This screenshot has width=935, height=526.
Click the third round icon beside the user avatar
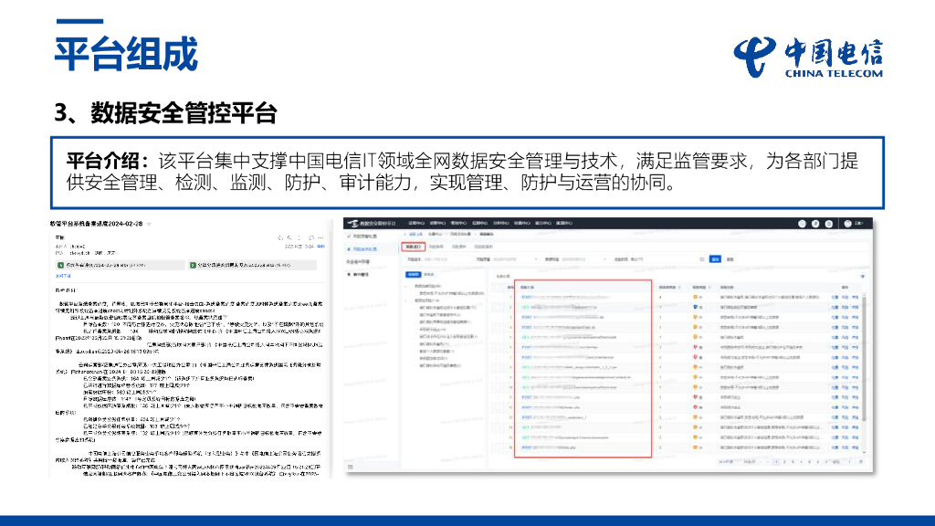(x=829, y=224)
